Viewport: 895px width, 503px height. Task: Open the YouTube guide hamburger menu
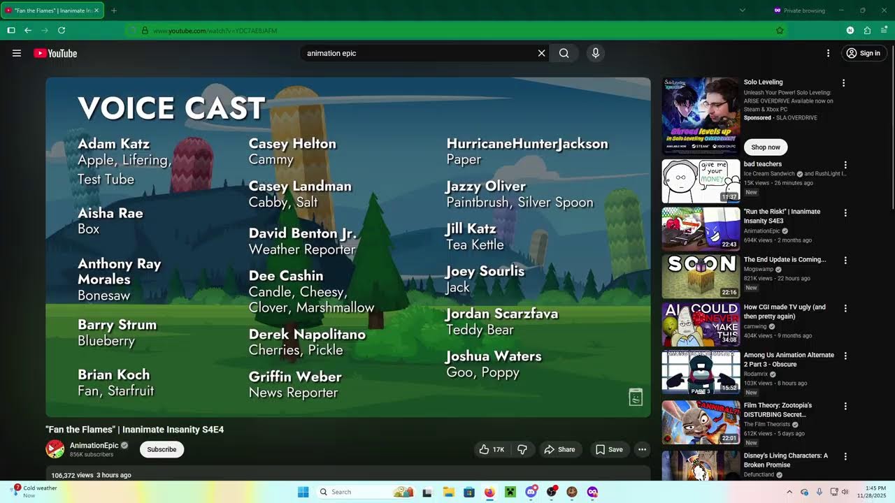click(17, 53)
